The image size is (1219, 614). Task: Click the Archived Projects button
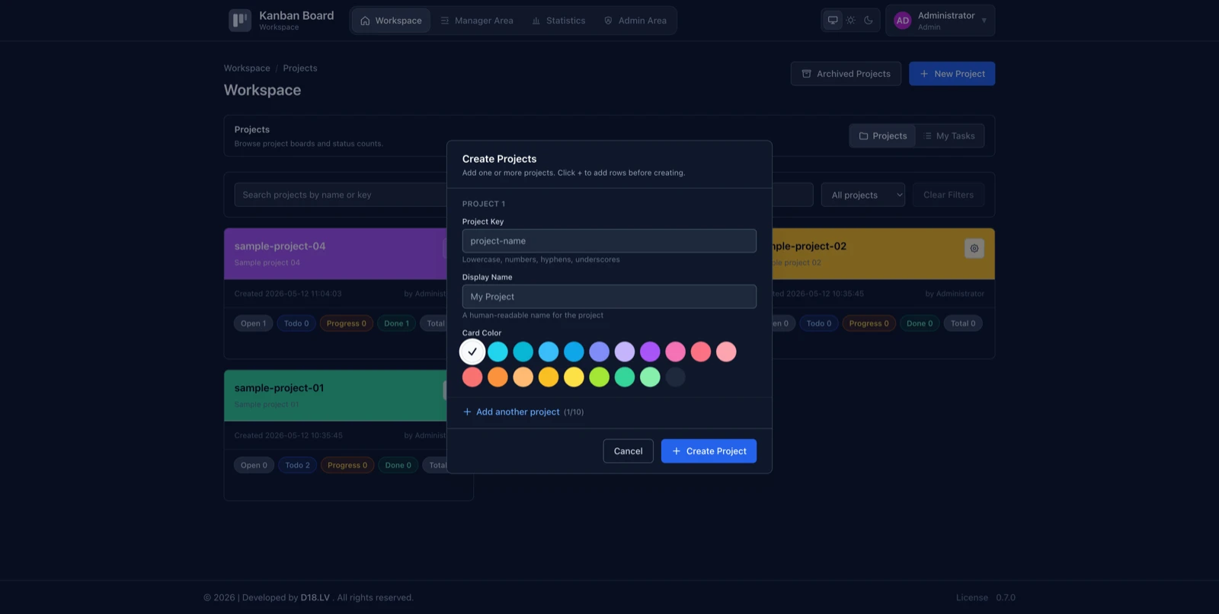tap(846, 74)
